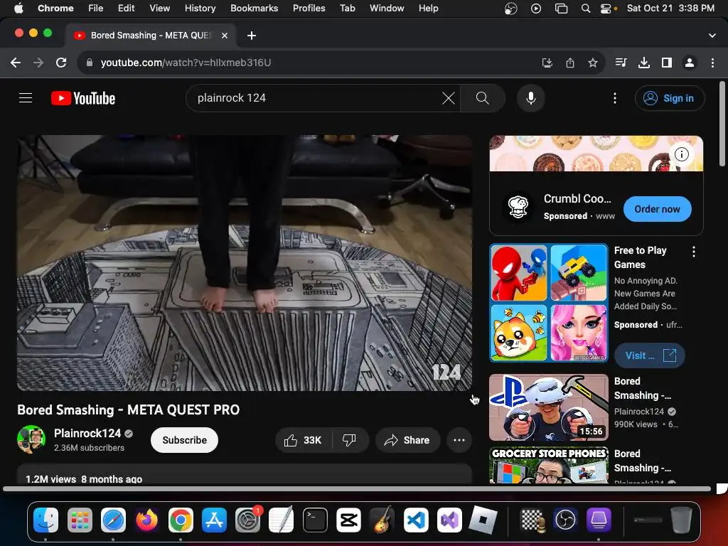Open YouTube settings three-dot menu
This screenshot has height=546, width=728.
[615, 98]
